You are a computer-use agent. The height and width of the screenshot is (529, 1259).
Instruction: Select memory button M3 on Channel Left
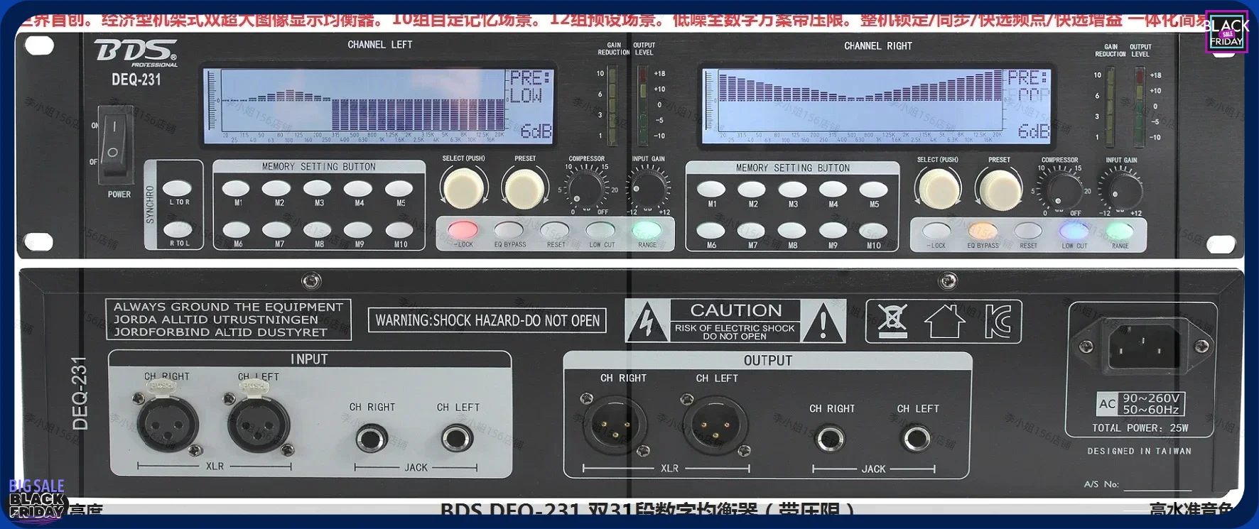317,188
